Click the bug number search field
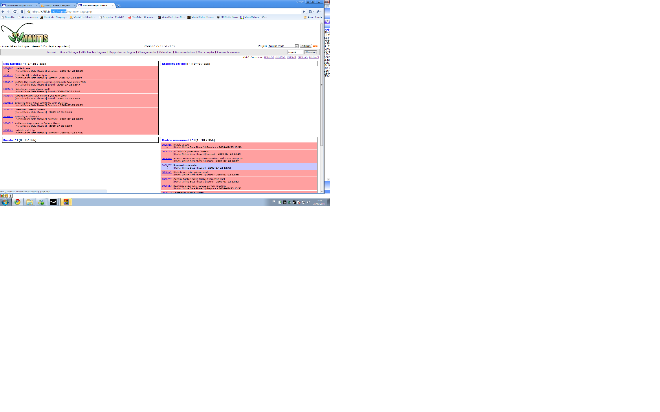660x412 pixels. tap(295, 52)
